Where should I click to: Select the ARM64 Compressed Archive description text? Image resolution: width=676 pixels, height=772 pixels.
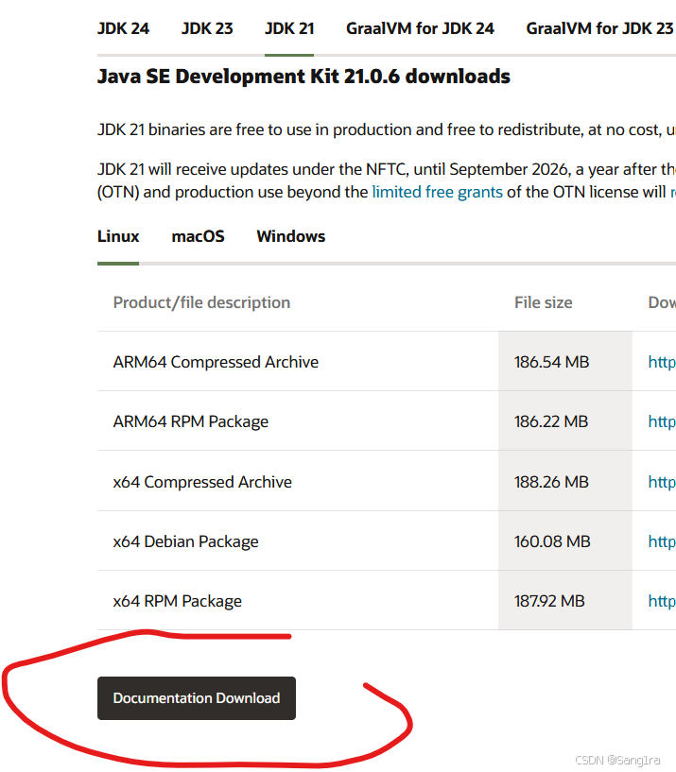click(216, 362)
